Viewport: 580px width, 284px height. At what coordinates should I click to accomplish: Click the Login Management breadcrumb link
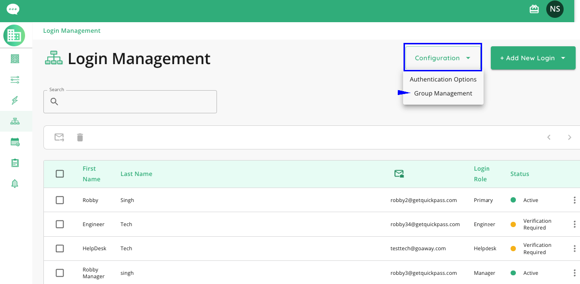[72, 31]
